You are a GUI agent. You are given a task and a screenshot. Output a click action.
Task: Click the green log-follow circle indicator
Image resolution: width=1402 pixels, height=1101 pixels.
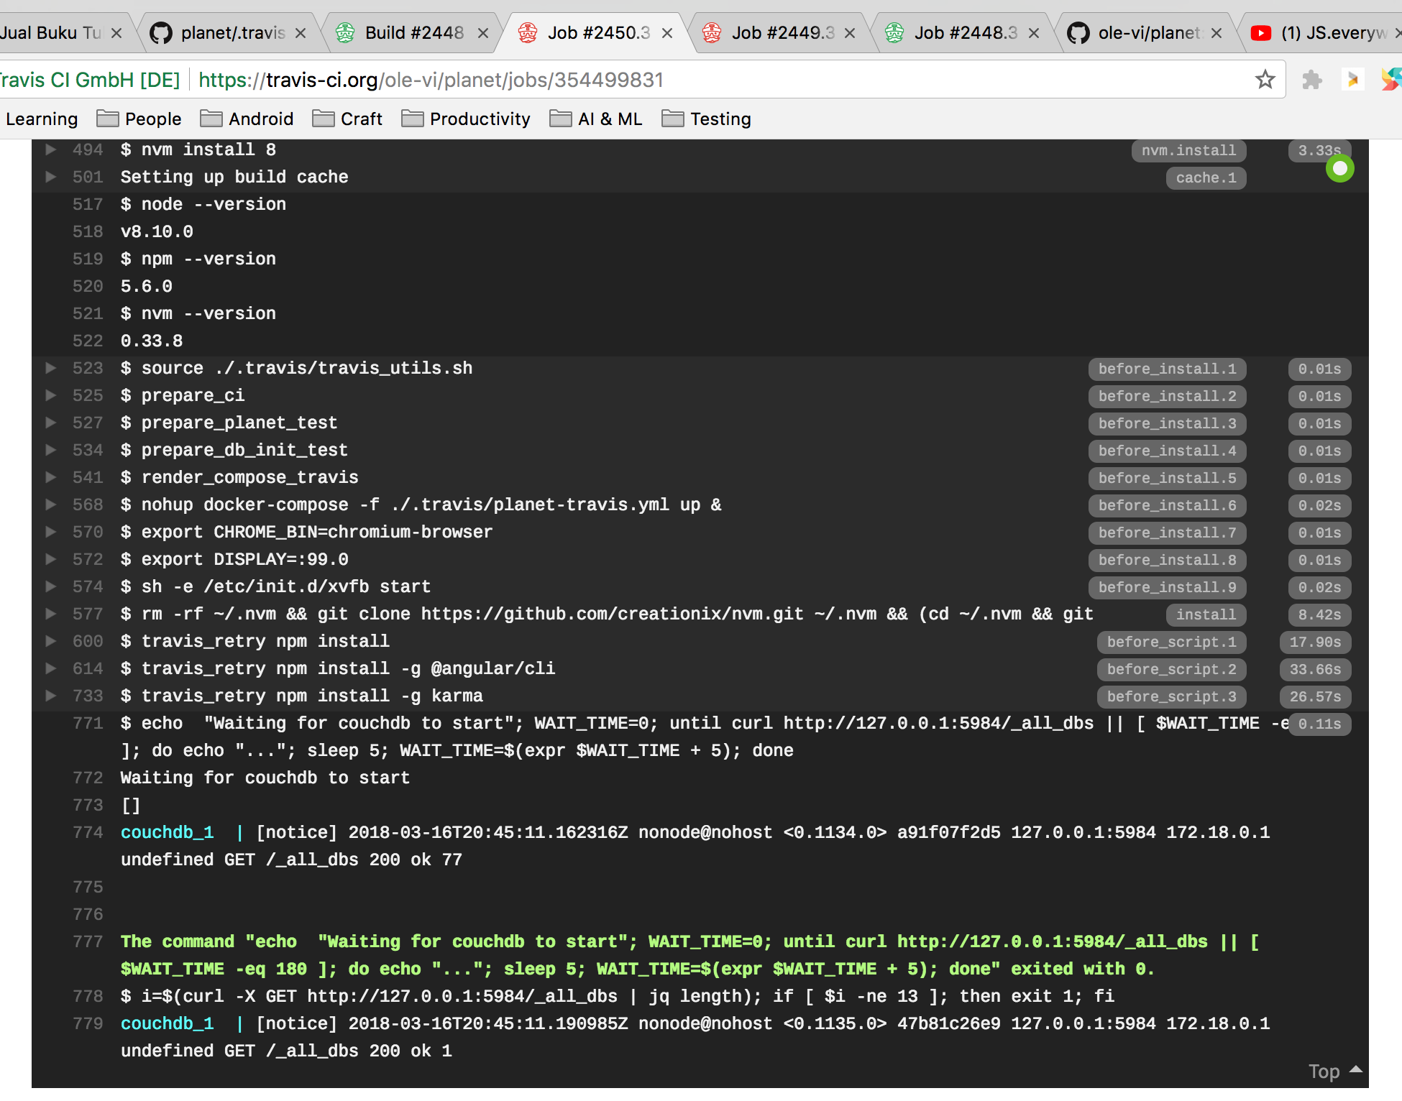click(1339, 169)
